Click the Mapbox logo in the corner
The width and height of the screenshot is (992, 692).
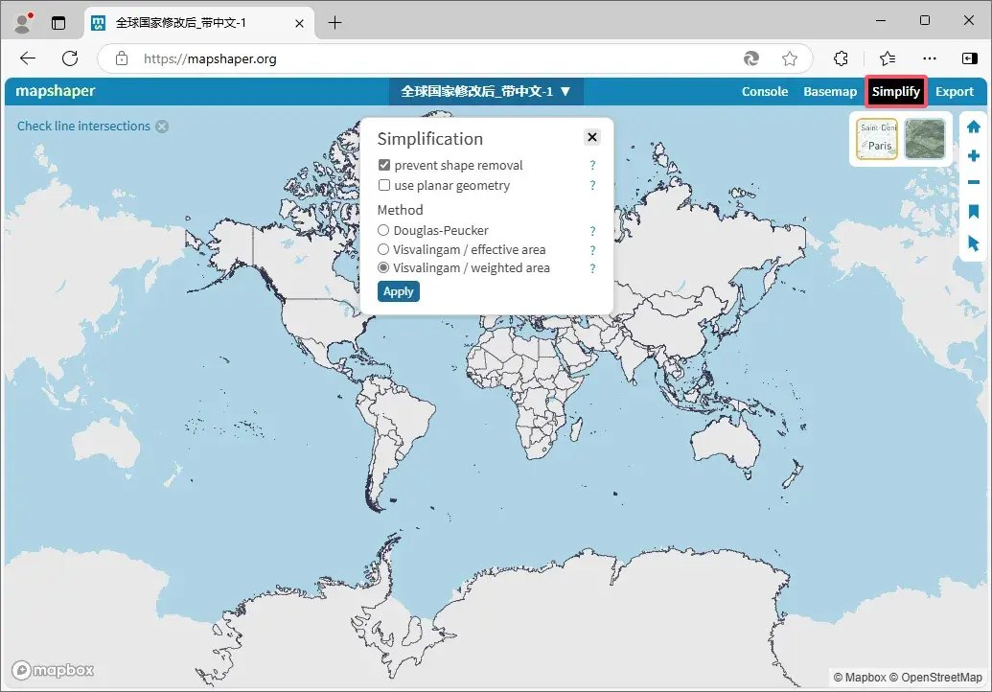point(52,670)
